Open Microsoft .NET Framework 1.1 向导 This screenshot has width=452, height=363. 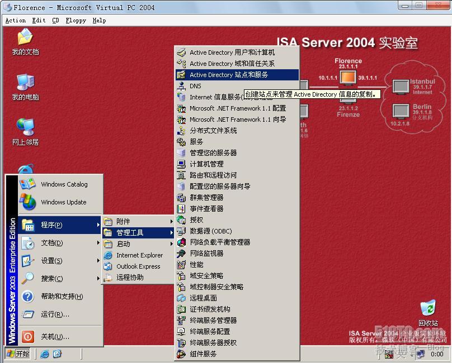237,120
